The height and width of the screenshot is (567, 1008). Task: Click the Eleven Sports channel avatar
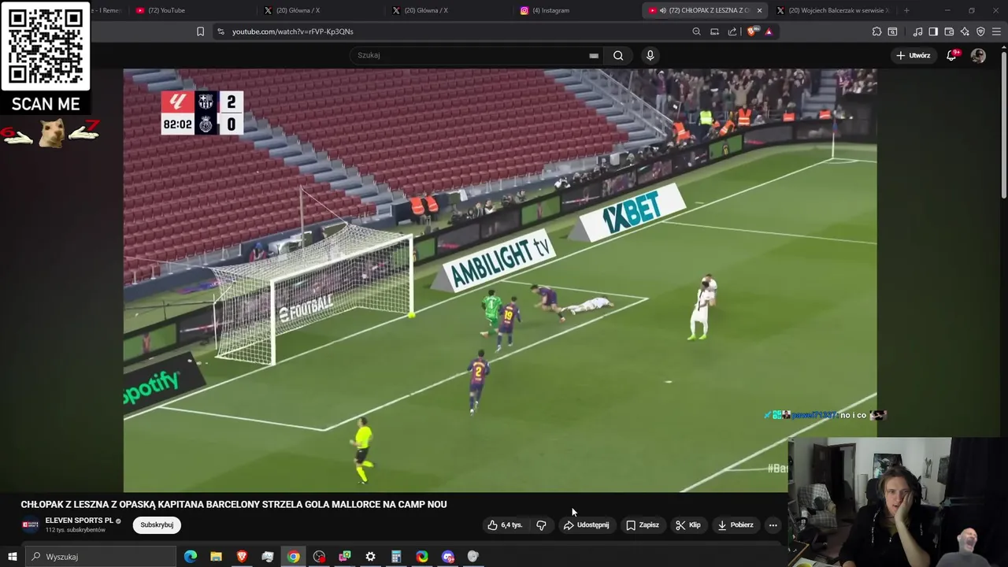click(x=31, y=524)
